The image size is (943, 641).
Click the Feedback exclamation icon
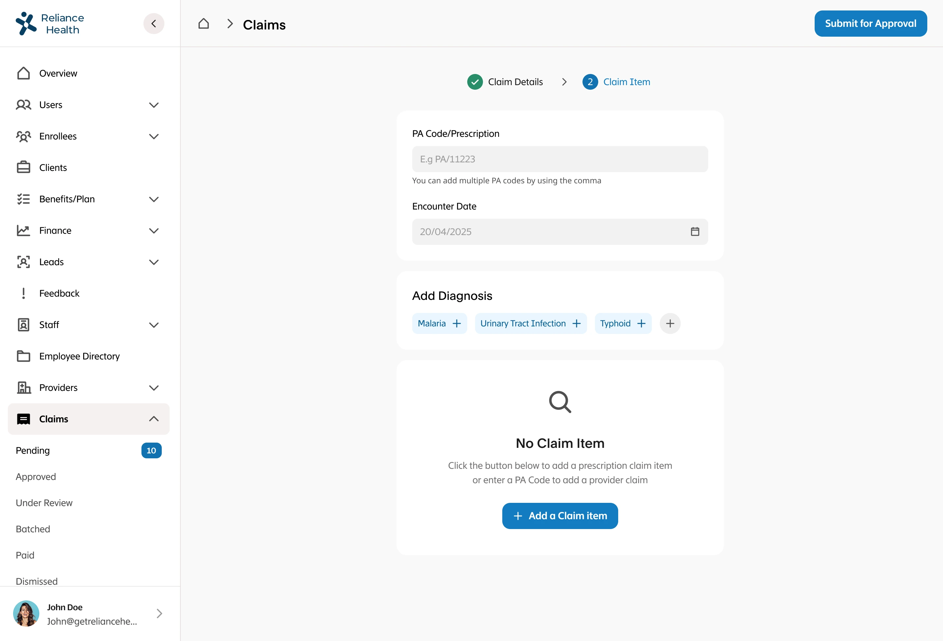coord(24,293)
